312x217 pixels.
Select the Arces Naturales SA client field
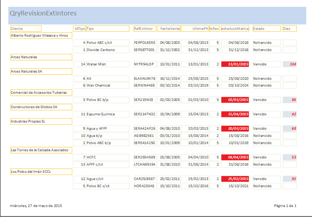tap(41, 71)
